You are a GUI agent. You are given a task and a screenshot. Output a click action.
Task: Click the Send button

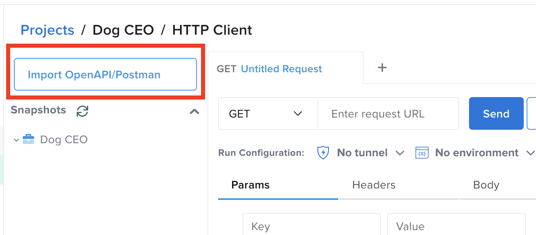pos(496,113)
